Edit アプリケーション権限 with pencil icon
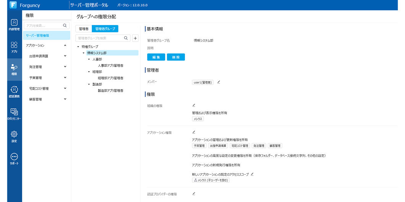This screenshot has width=405, height=202. [x=194, y=132]
